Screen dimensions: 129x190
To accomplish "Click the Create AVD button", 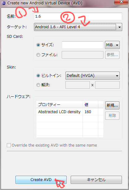I will (x=41, y=180).
